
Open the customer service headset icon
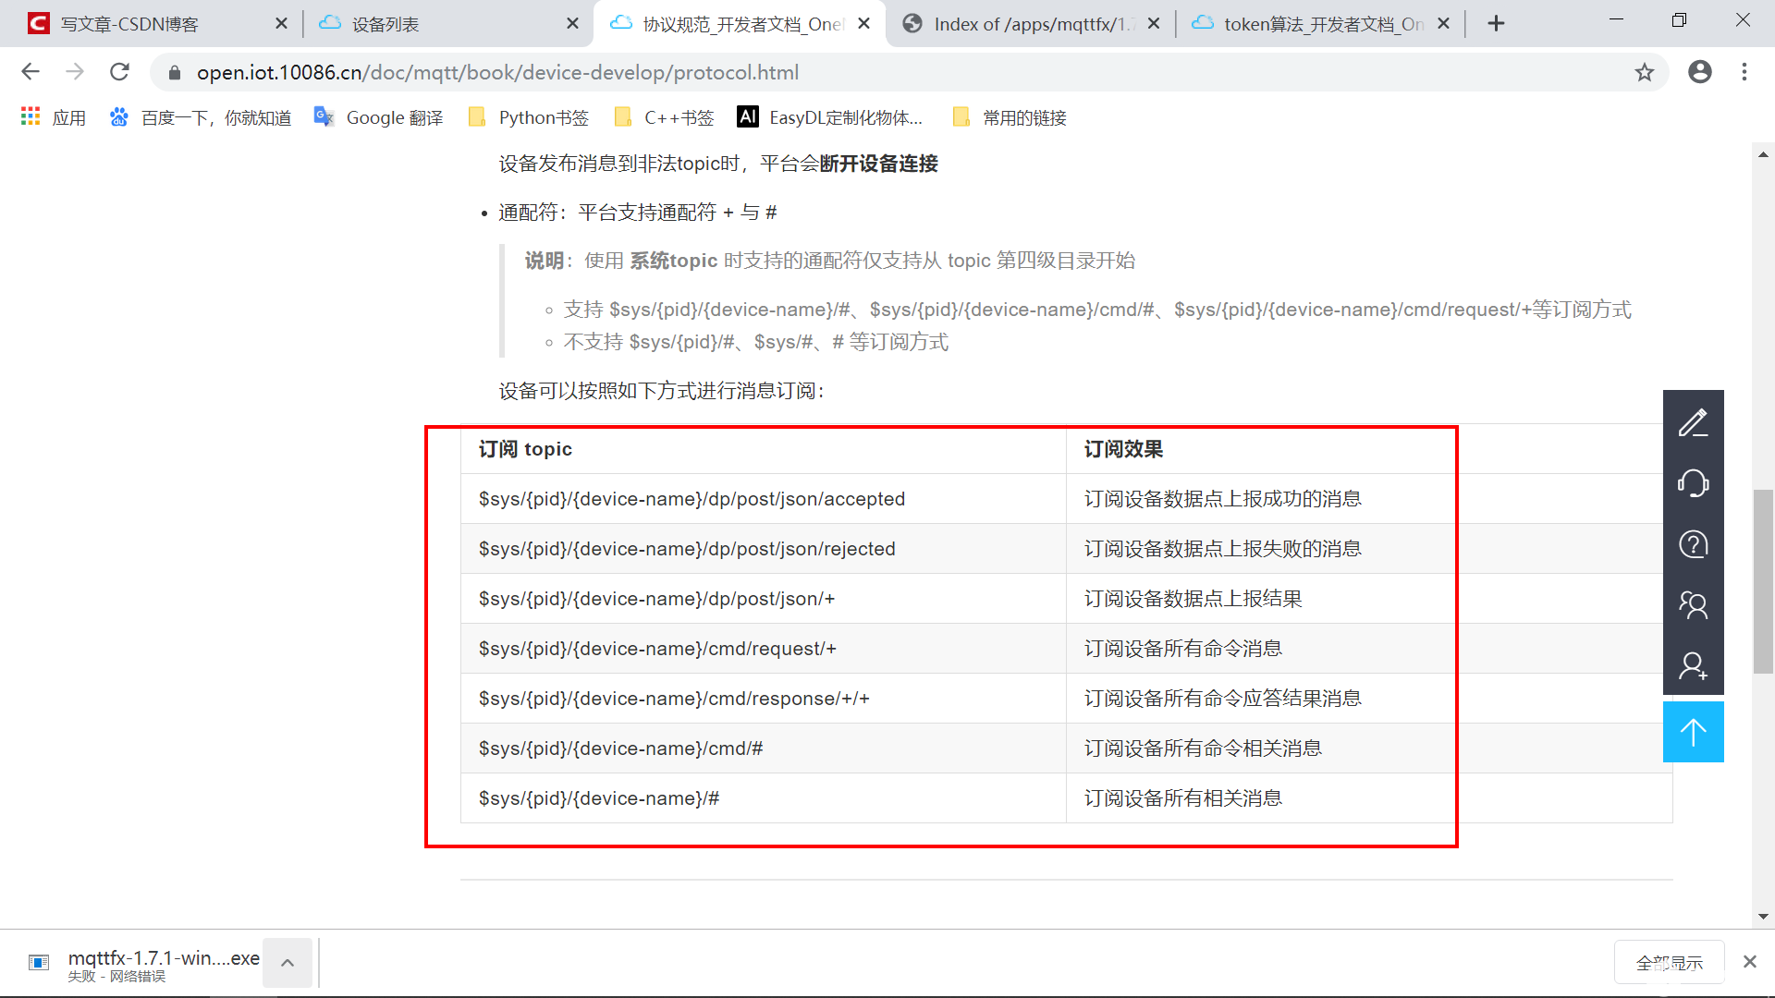pyautogui.click(x=1693, y=483)
